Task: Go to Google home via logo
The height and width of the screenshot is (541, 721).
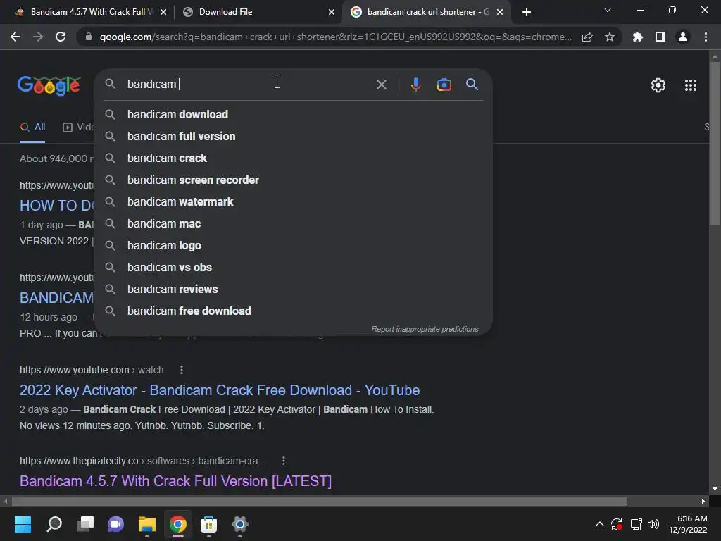Action: click(x=49, y=85)
